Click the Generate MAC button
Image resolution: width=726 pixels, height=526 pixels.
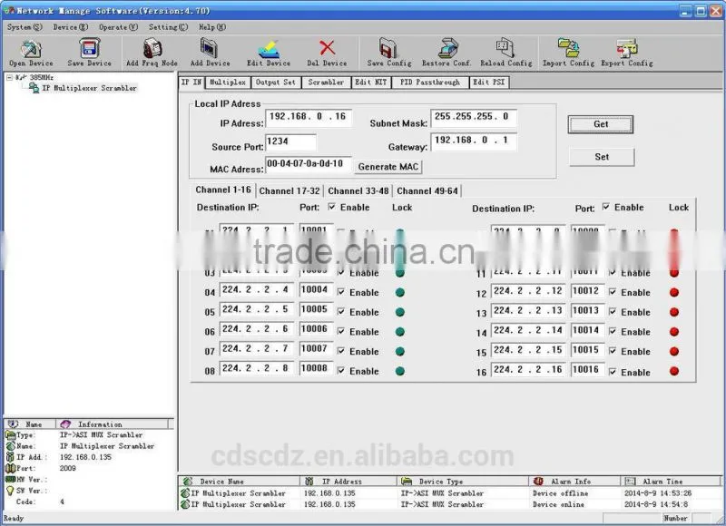click(388, 167)
